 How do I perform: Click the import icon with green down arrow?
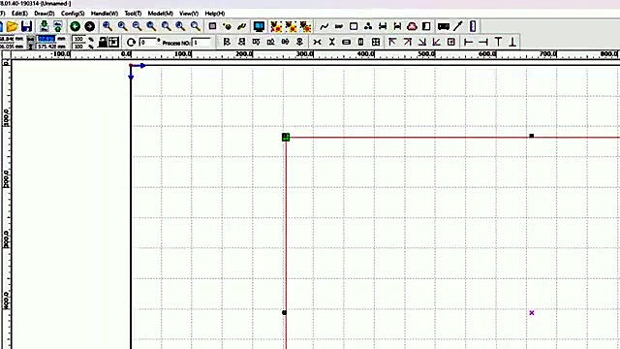point(44,26)
